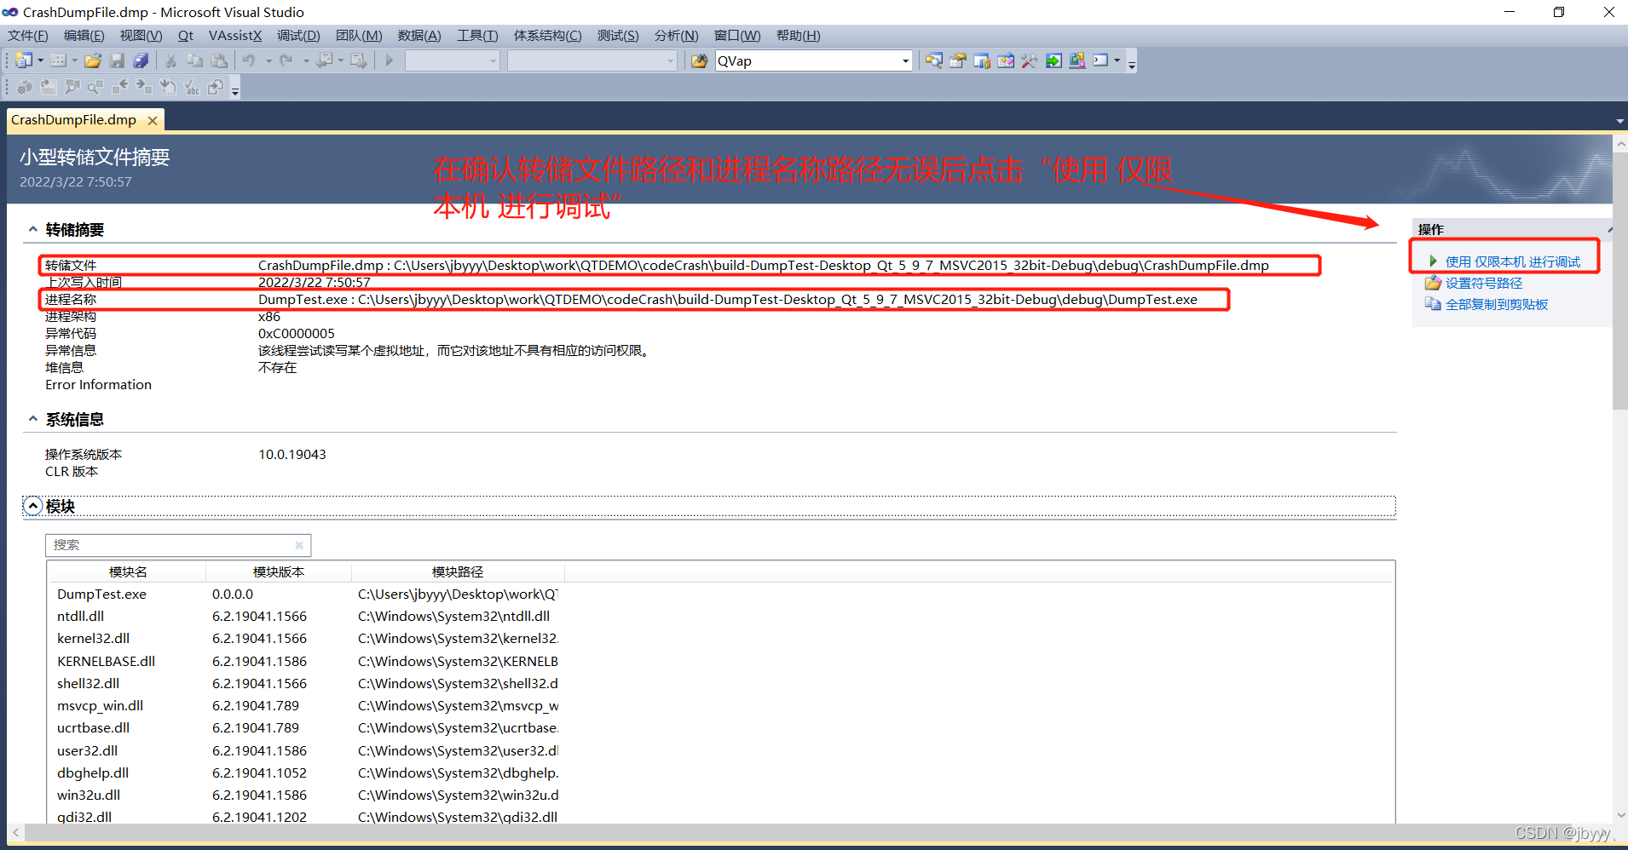Screen dimensions: 1628x850
Task: Open the Undo history dropdown arrow
Action: pos(268,60)
